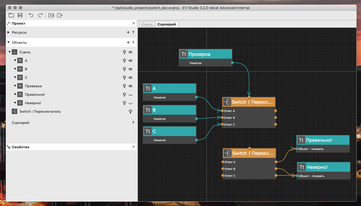
Task: Launch the scene preview camera icon
Action: (51, 15)
